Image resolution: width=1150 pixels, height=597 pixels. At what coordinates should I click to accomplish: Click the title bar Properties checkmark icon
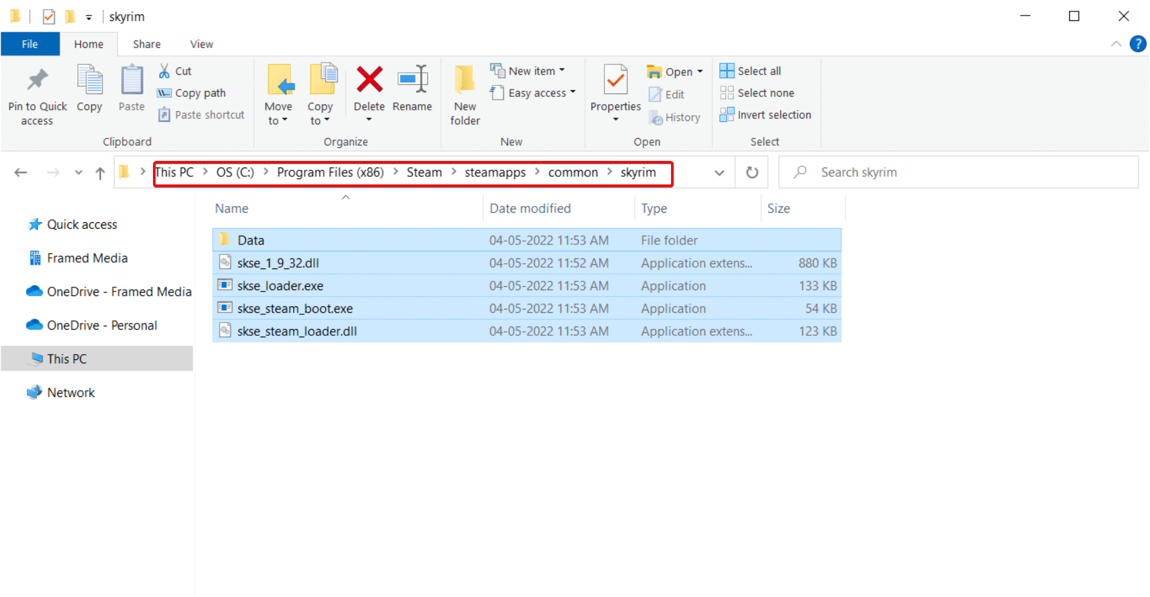[49, 17]
